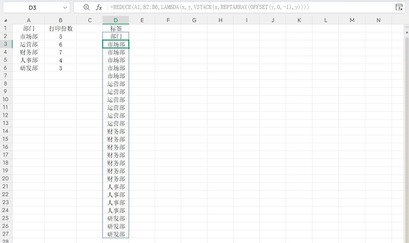Select row 28 by its row header
409x243 pixels.
6,241
